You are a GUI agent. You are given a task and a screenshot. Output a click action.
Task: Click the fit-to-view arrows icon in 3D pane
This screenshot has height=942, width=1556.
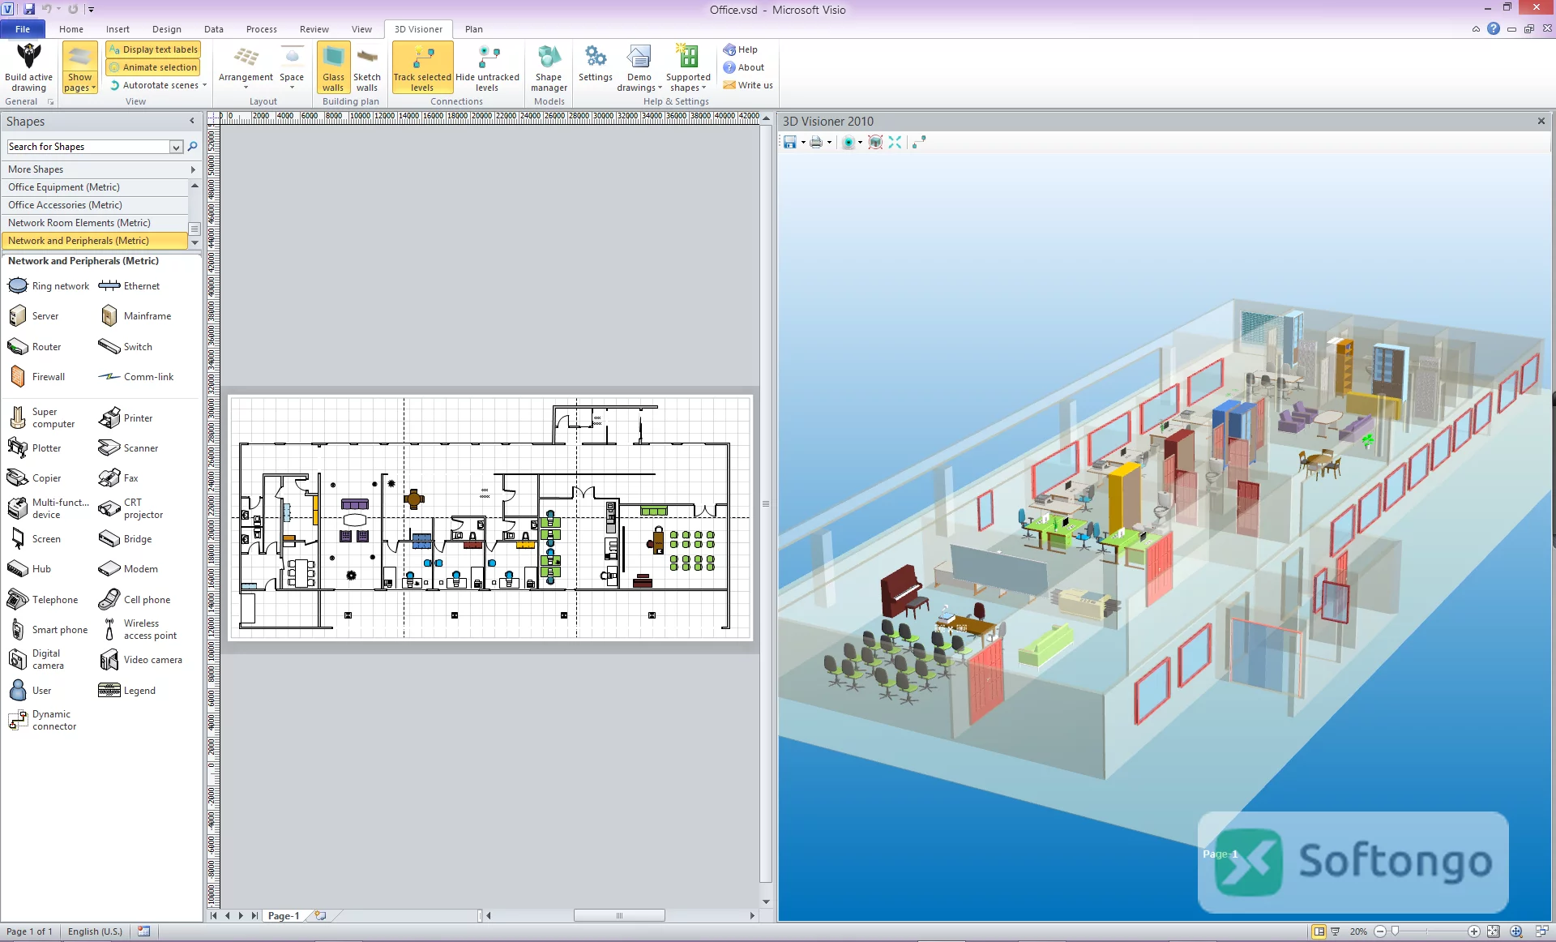(895, 143)
